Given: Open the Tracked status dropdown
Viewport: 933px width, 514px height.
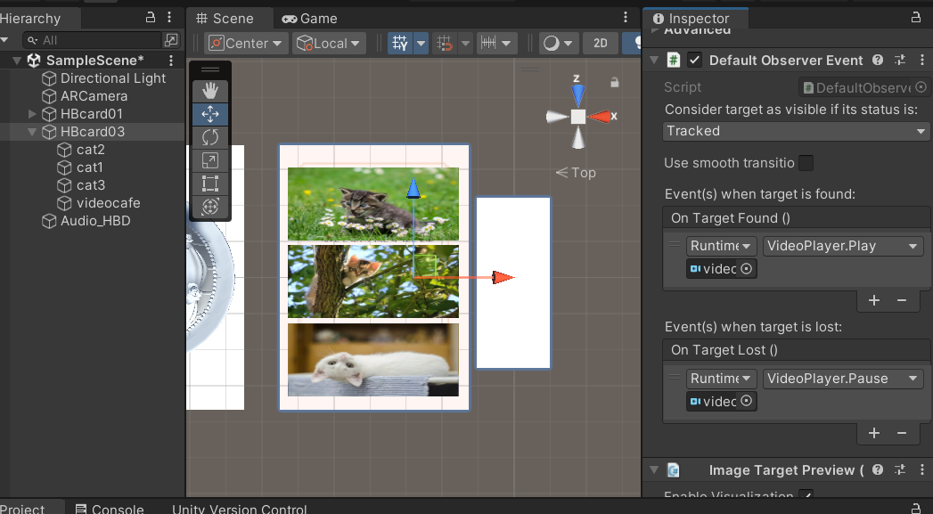Looking at the screenshot, I should 796,131.
